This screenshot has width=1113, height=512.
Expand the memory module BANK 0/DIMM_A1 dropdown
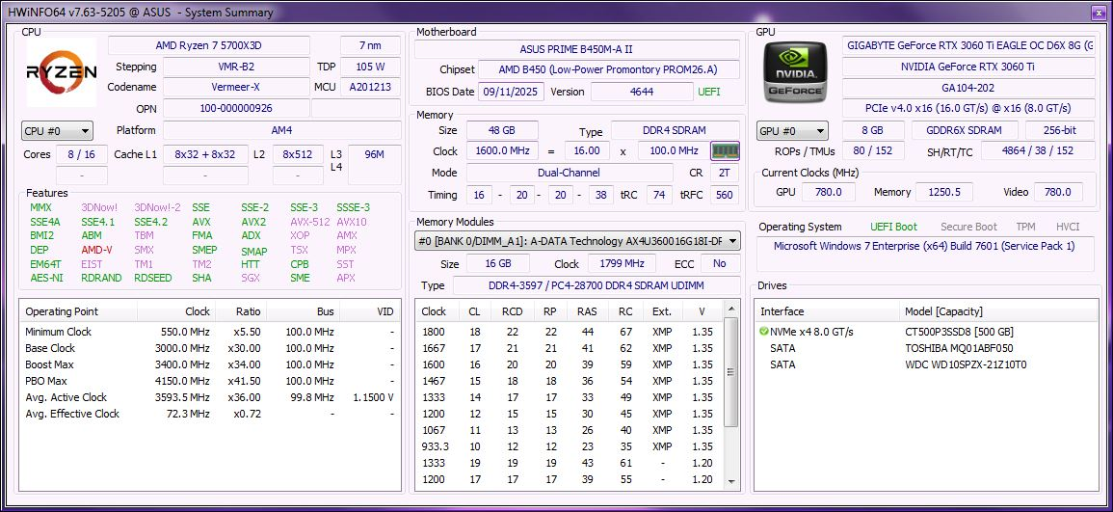[577, 241]
